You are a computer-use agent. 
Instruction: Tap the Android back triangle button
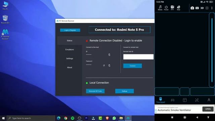click(x=197, y=117)
